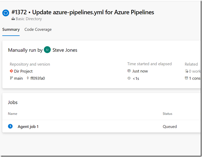Click the run title #1372 Update azure-pipelines.yml

pos(83,12)
